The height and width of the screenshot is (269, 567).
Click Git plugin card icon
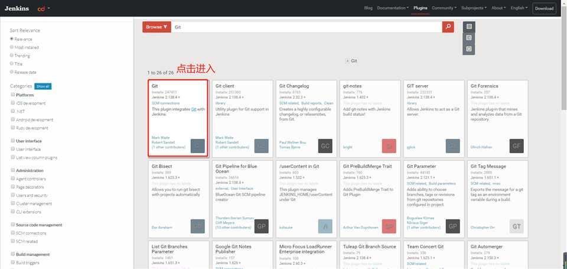pyautogui.click(x=197, y=146)
